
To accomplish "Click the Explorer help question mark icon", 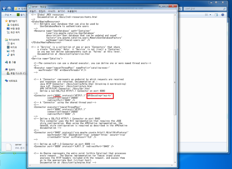I will (x=223, y=15).
